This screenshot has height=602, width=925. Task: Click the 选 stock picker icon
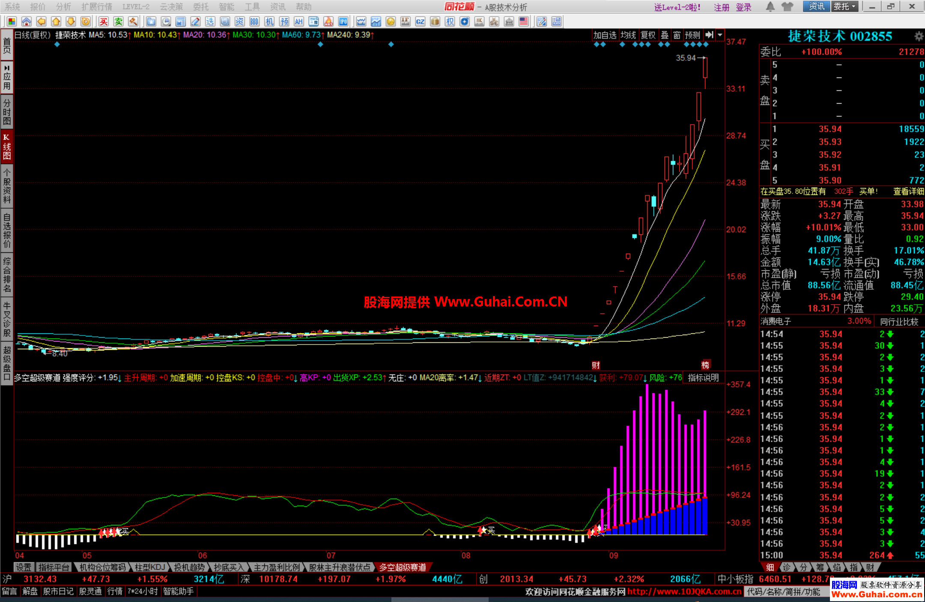point(210,21)
